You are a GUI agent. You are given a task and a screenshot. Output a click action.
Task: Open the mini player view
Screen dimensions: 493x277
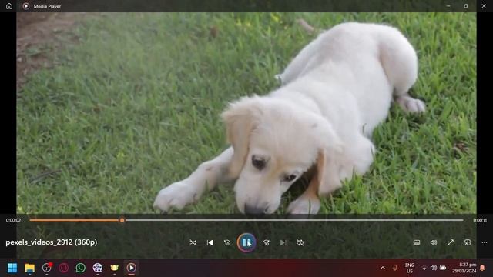pos(468,242)
